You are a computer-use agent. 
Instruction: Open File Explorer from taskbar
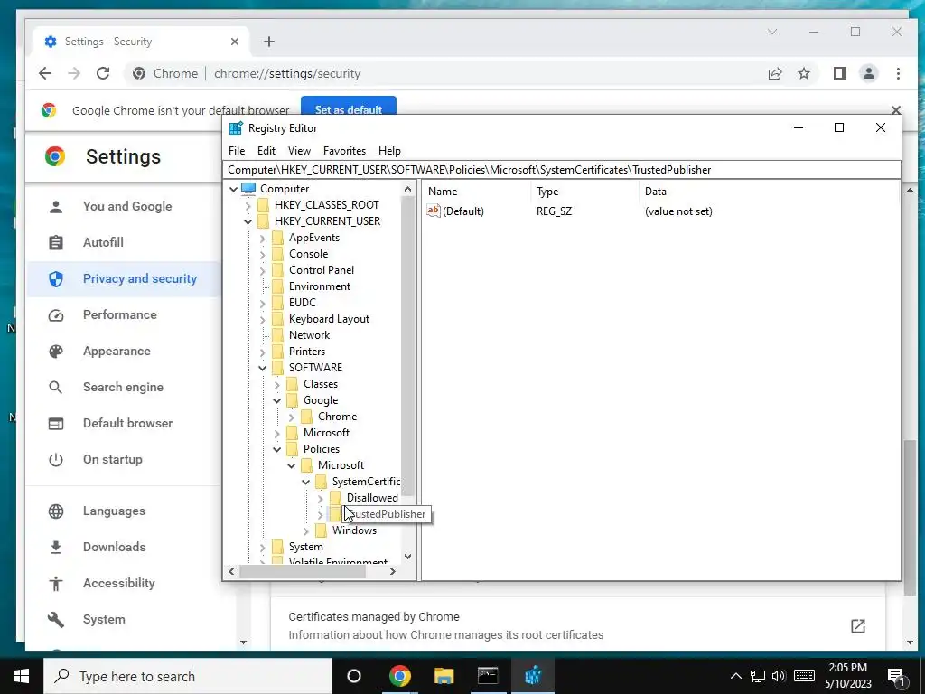444,676
